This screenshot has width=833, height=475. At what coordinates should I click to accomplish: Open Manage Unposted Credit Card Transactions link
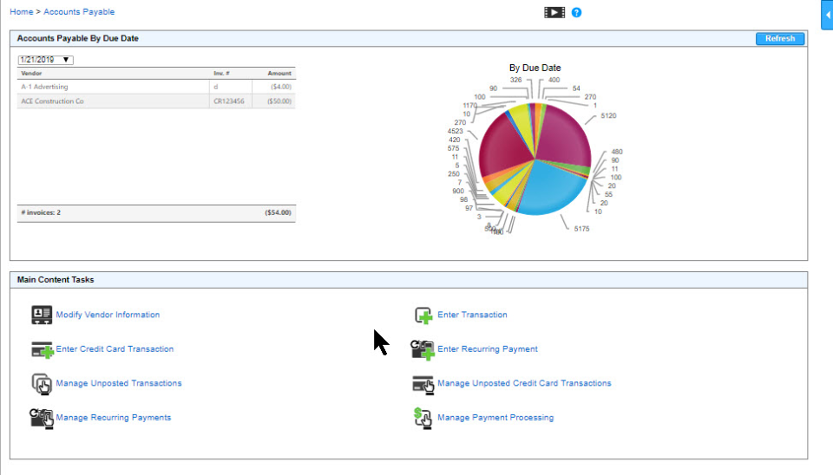click(524, 383)
